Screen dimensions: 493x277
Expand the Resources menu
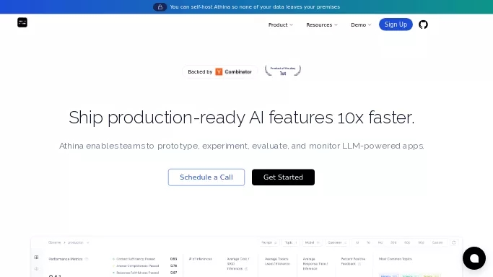(x=322, y=25)
